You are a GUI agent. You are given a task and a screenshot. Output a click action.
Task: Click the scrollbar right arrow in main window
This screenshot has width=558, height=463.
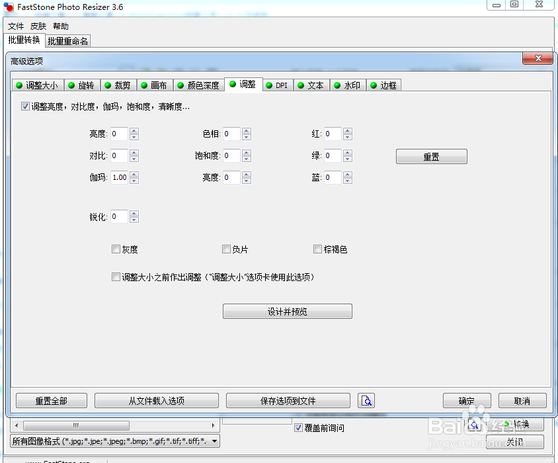213,425
